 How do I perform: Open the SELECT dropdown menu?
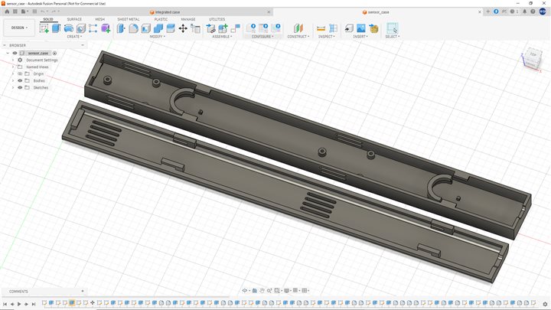coord(392,37)
